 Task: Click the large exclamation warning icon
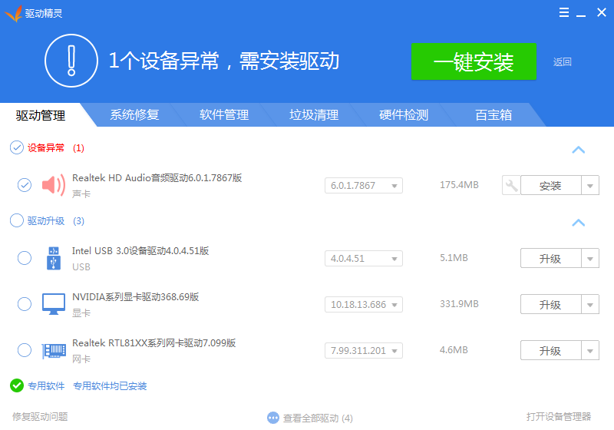71,61
